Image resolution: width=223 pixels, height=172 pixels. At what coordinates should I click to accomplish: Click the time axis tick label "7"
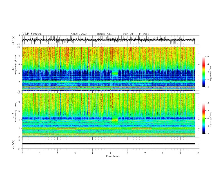(x=145, y=153)
